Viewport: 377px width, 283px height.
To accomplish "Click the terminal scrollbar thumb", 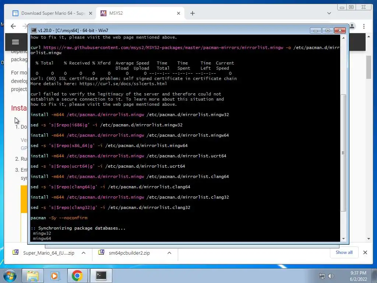I will point(343,153).
